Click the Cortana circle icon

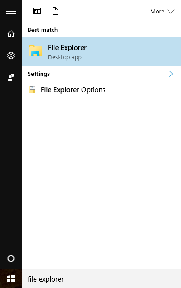pos(11,258)
